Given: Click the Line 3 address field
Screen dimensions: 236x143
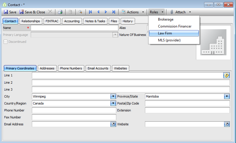Looking at the screenshot, I should tap(131, 89).
